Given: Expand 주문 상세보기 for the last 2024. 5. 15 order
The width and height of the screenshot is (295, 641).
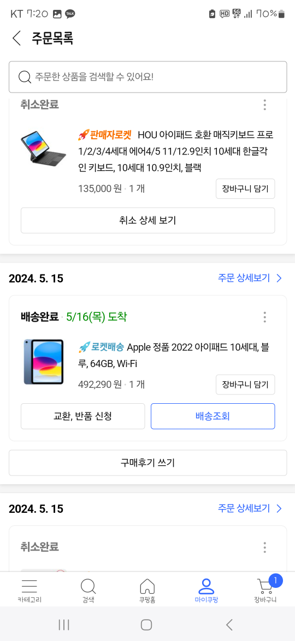Looking at the screenshot, I should [250, 508].
